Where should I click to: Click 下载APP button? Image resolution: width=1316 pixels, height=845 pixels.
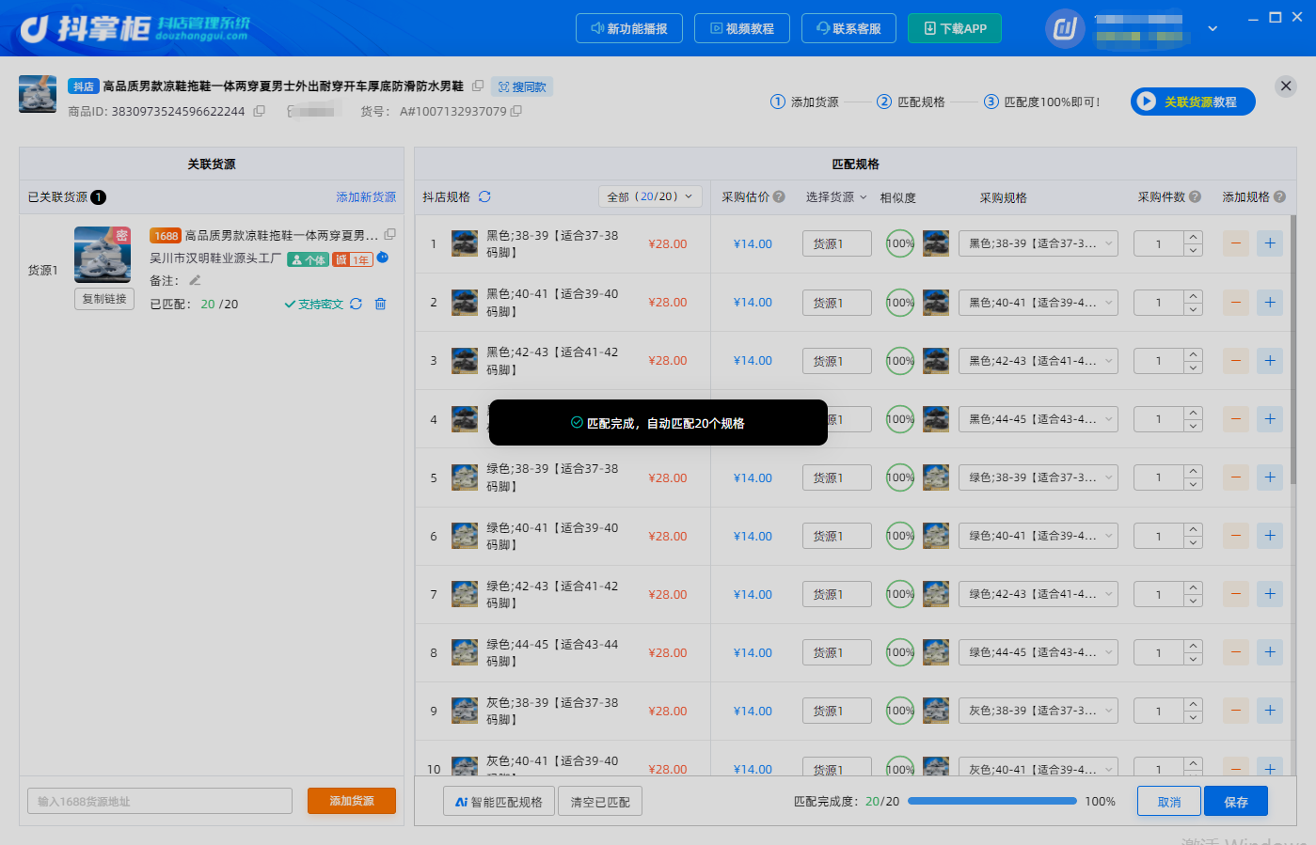955,28
